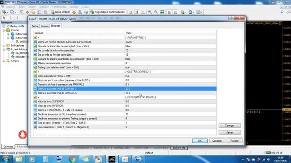
Task: Open the Exibir menu
Action: 22,7
